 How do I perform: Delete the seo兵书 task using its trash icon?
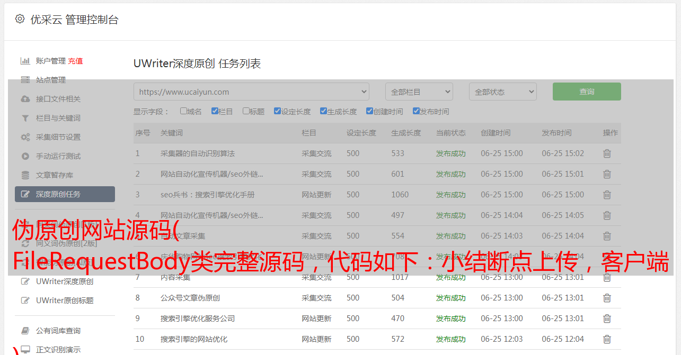tap(607, 195)
